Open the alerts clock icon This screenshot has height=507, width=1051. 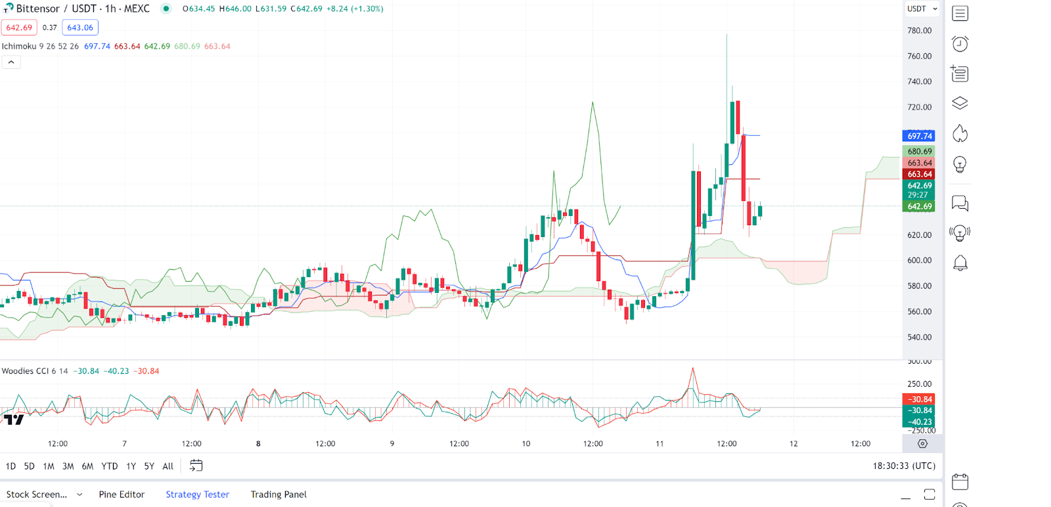coord(960,43)
